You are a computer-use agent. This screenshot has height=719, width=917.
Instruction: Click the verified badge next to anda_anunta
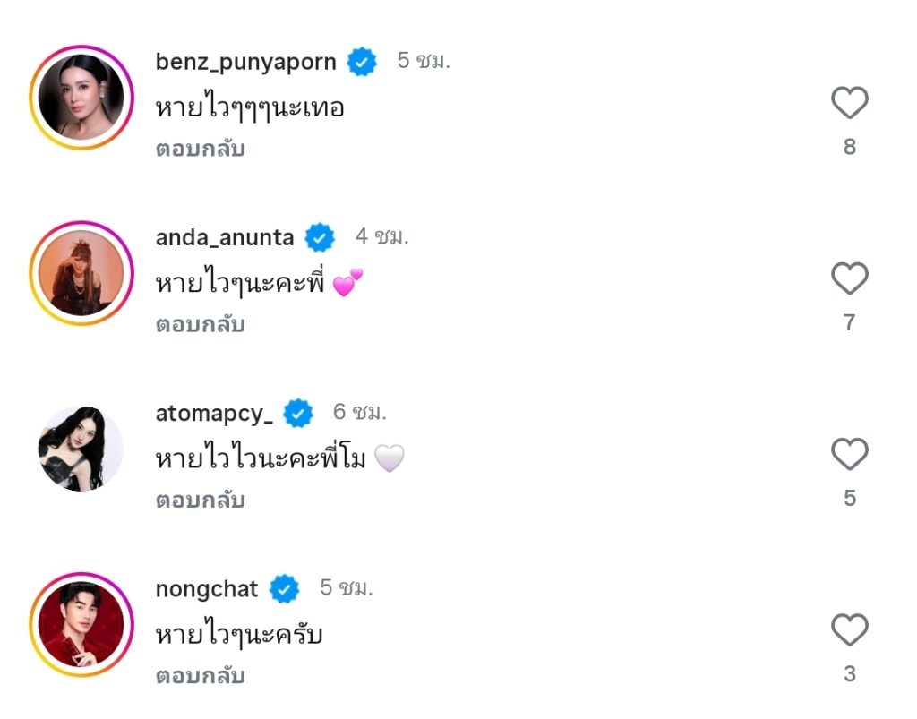[320, 237]
